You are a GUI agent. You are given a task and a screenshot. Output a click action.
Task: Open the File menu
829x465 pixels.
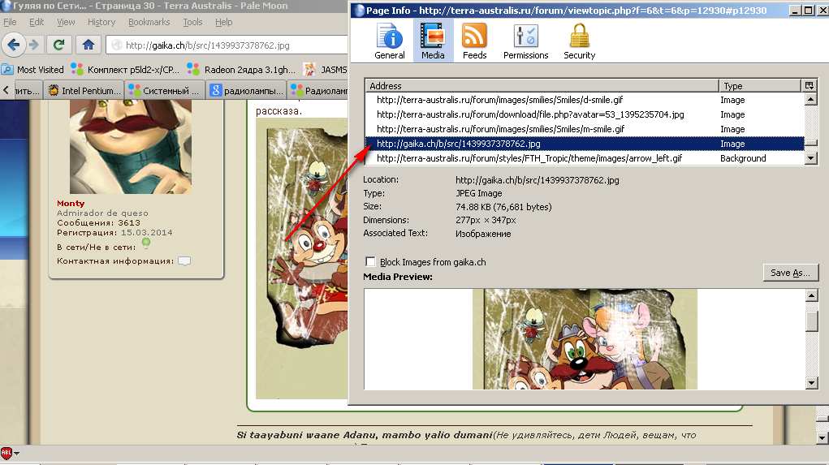pyautogui.click(x=10, y=22)
